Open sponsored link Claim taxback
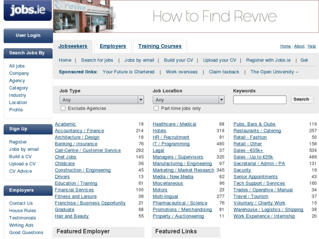The width and height of the screenshot is (319, 239). point(224,72)
